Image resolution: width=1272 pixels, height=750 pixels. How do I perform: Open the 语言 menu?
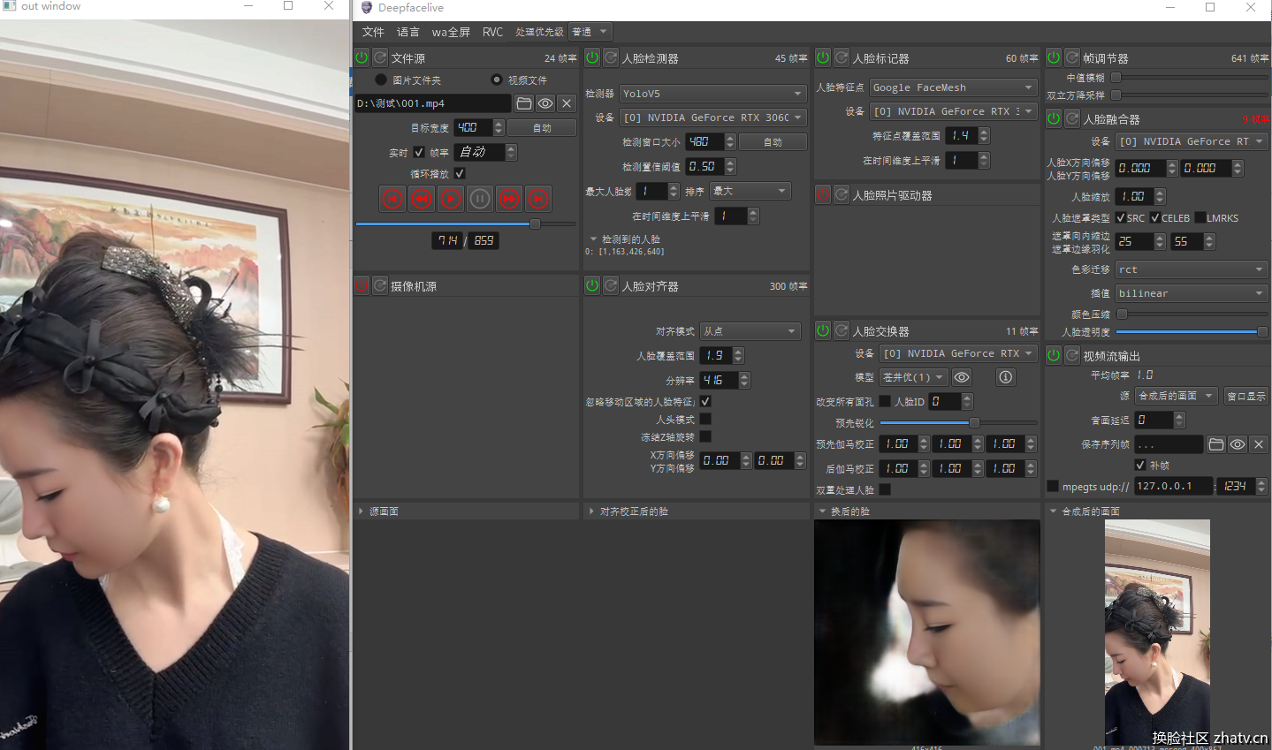click(x=407, y=32)
